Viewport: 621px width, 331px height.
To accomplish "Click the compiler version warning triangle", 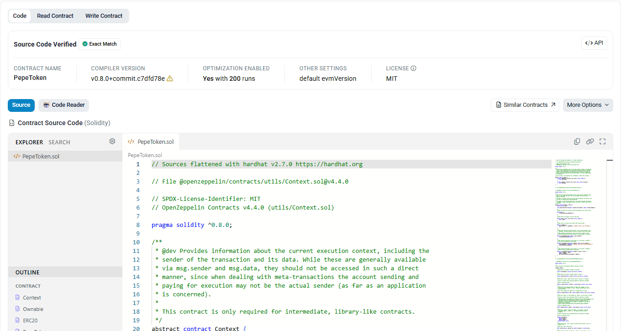I will tap(170, 79).
